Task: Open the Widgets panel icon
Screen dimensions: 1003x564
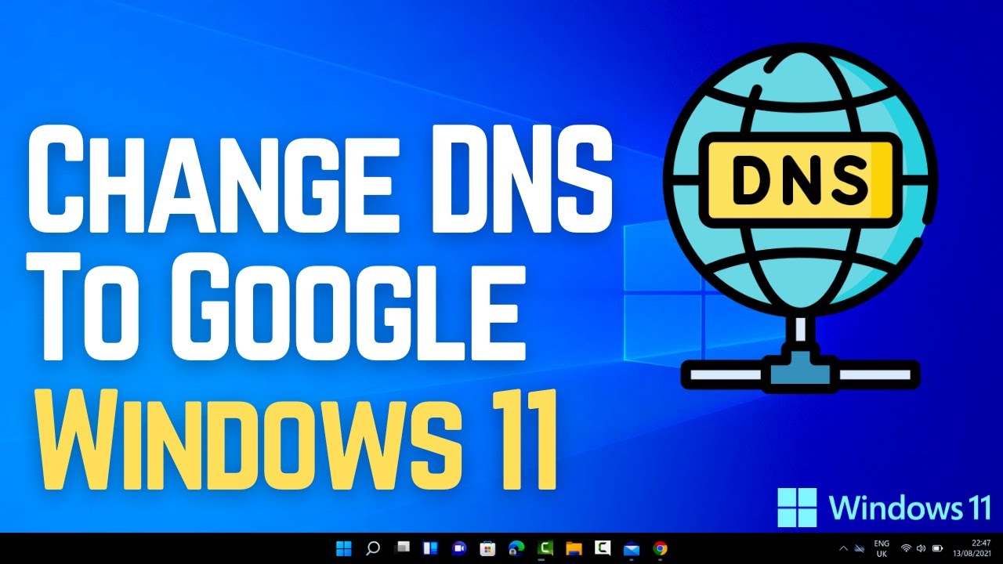Action: tap(430, 548)
